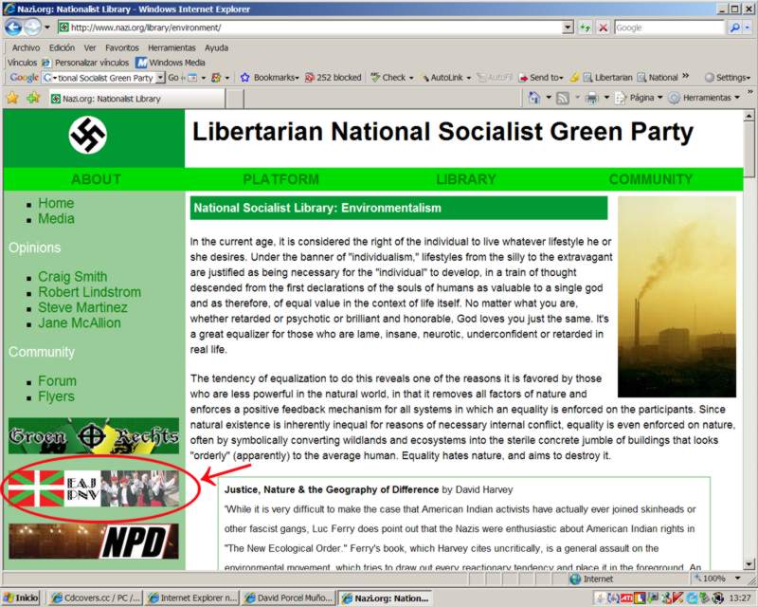Screen dimensions: 758x607
Task: Expand the Google toolbar overflow chevron
Action: pyautogui.click(x=685, y=77)
